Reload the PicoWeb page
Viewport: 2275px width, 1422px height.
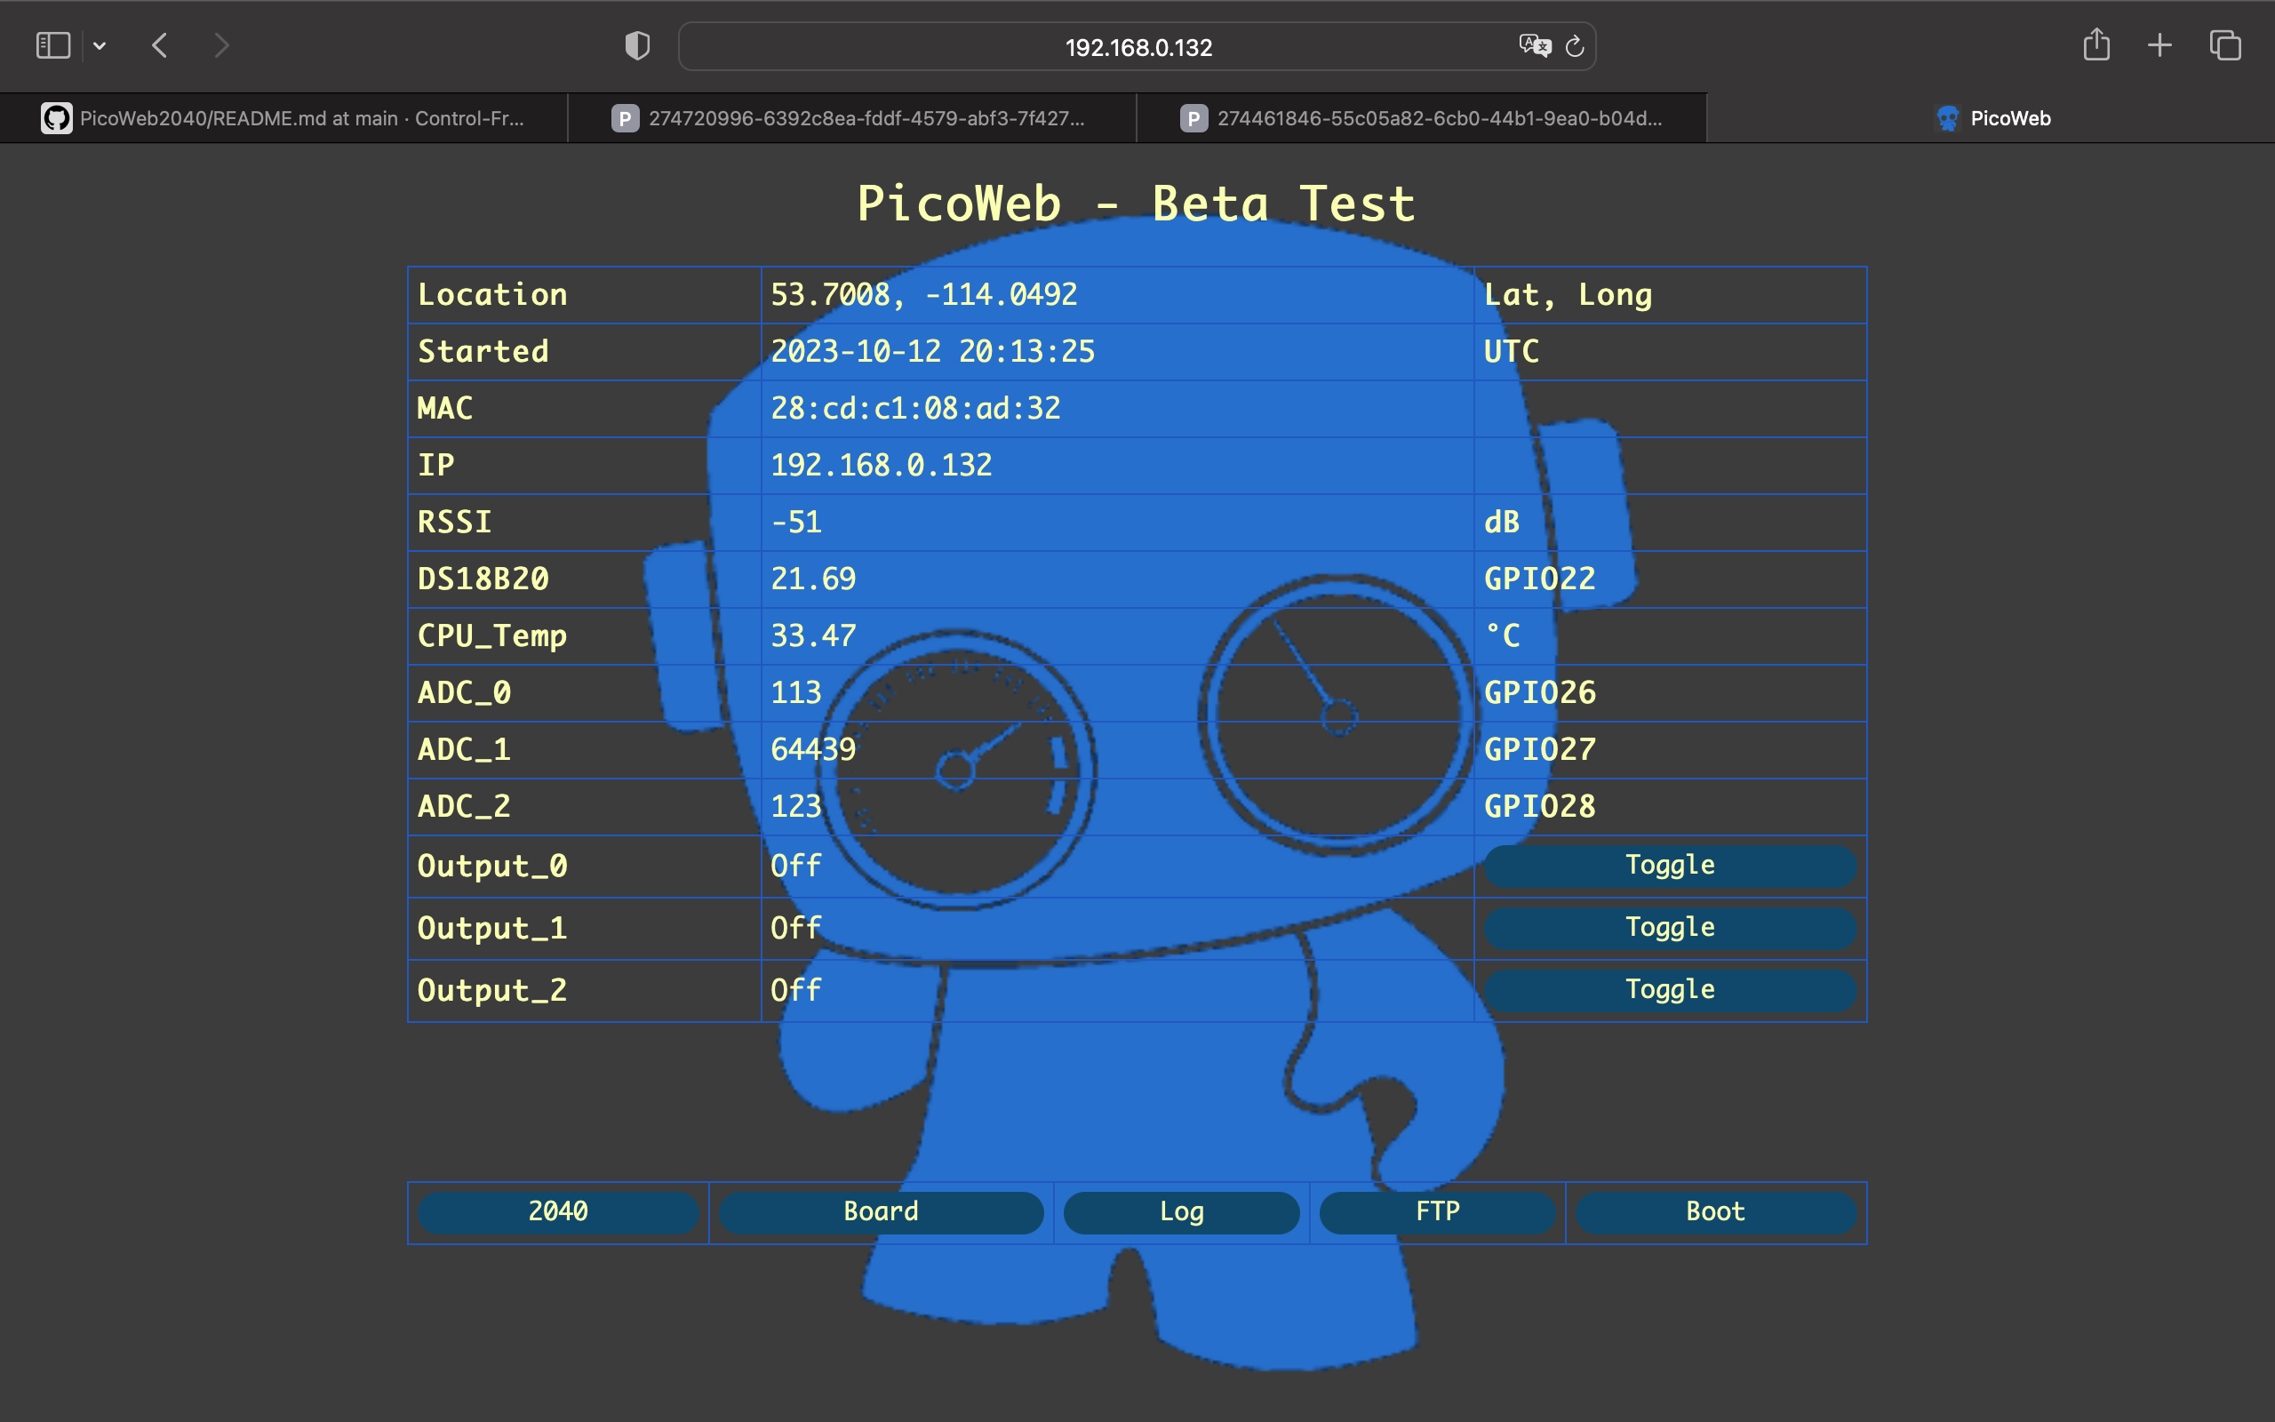1575,45
